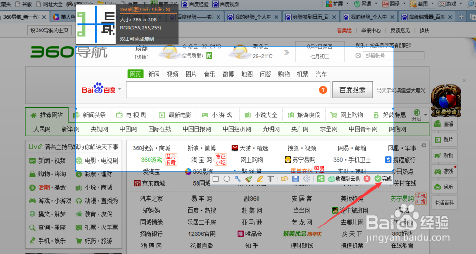Open site list settings gear icon

[x=424, y=146]
